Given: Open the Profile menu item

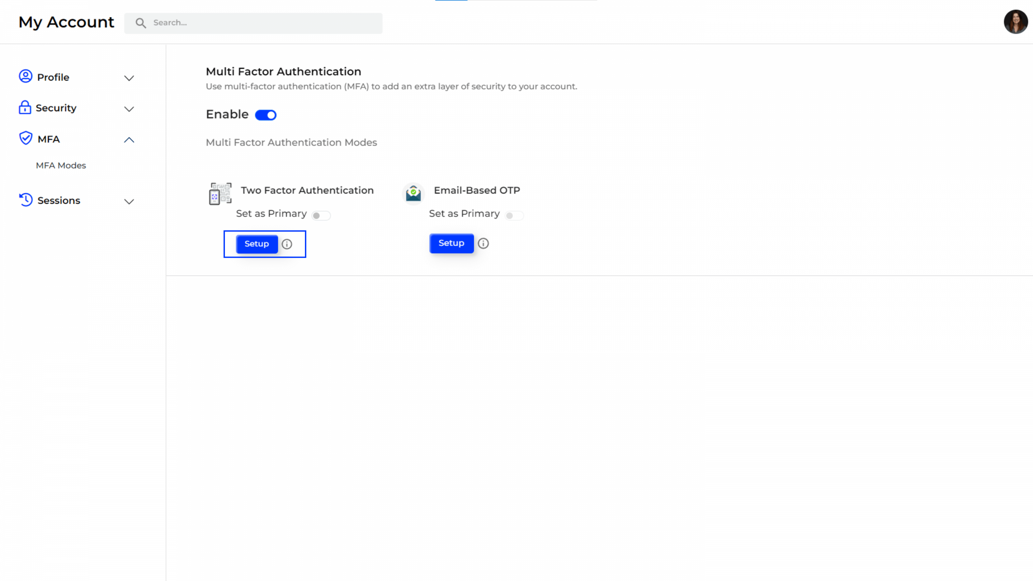Looking at the screenshot, I should (x=53, y=77).
